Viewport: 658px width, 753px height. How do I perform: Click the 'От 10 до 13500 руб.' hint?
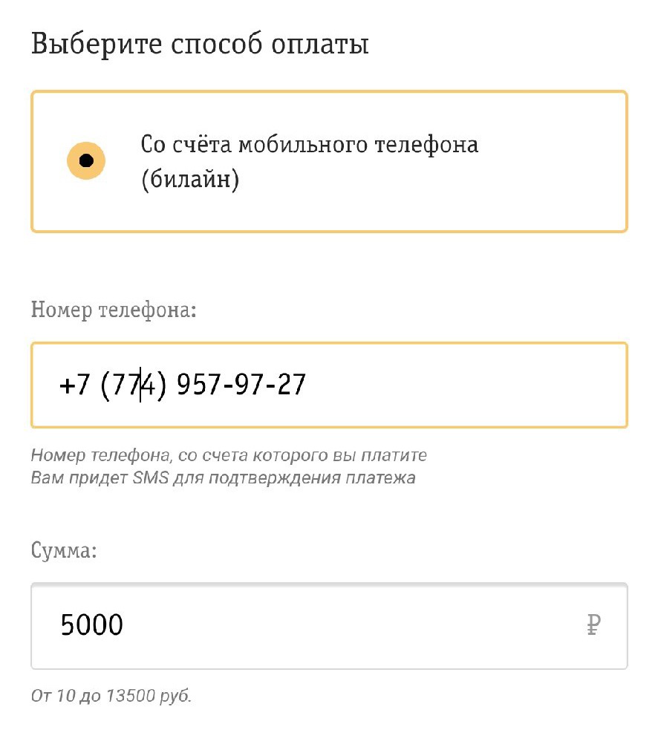111,697
